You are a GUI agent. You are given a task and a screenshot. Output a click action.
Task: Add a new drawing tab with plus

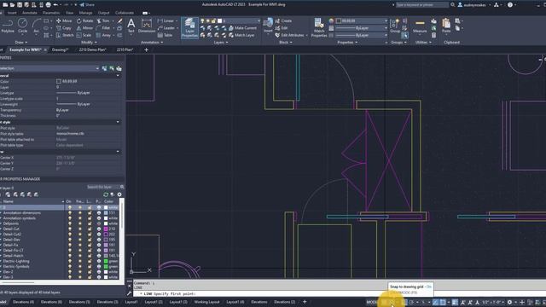pyautogui.click(x=146, y=49)
